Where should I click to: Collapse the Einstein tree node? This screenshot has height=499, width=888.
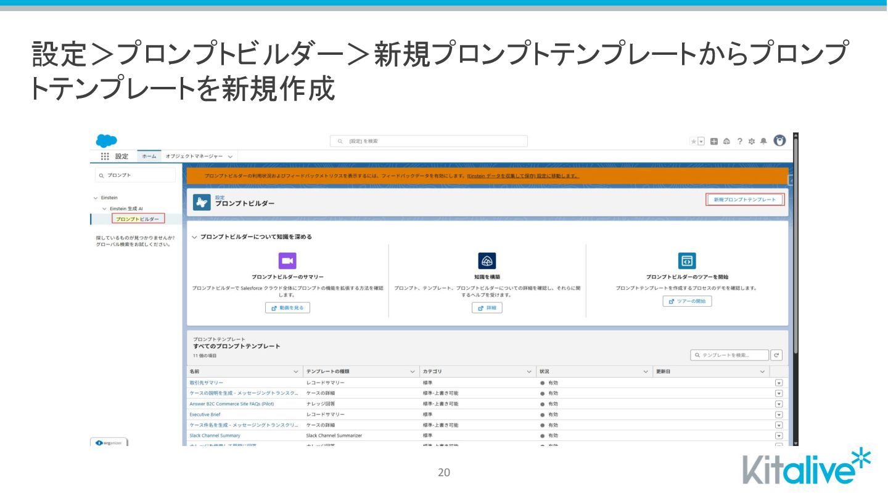pos(96,198)
